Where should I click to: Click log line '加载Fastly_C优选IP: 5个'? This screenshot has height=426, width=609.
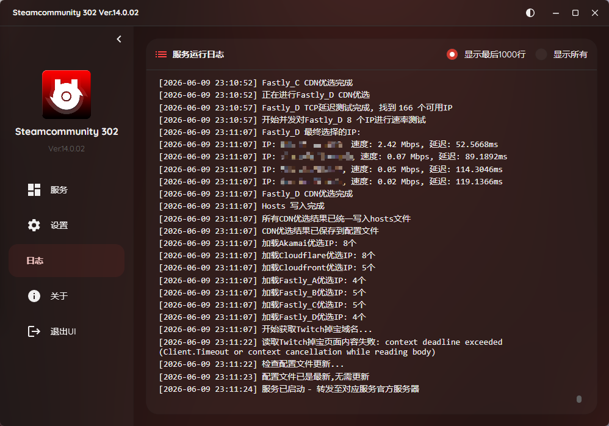coord(262,305)
